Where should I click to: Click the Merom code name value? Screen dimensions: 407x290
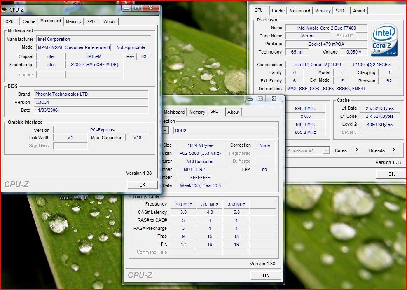(x=308, y=36)
